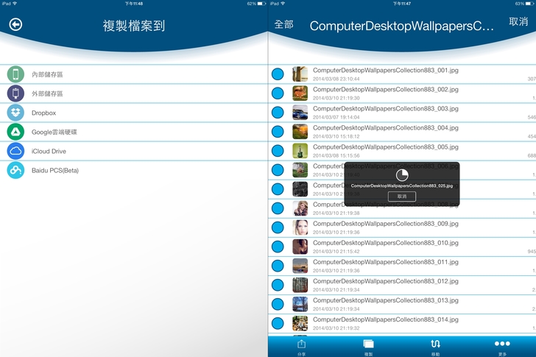Open file name ComputerDesktopWallpapersCollection883_011.jpg
The image size is (536, 357).
pos(386,262)
